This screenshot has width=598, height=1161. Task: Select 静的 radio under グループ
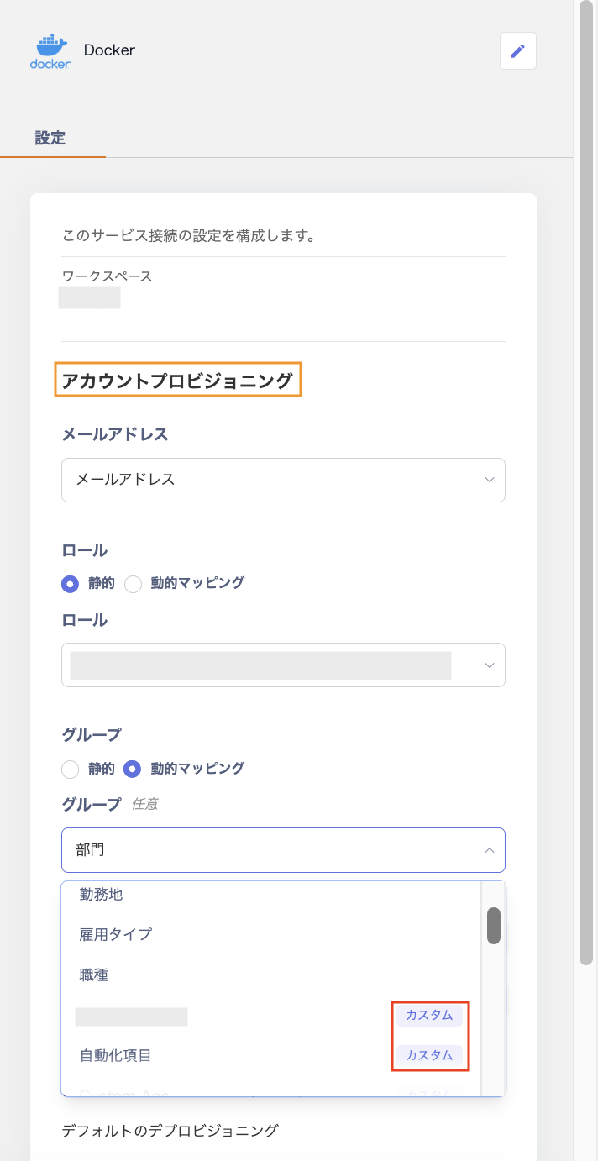click(x=71, y=769)
